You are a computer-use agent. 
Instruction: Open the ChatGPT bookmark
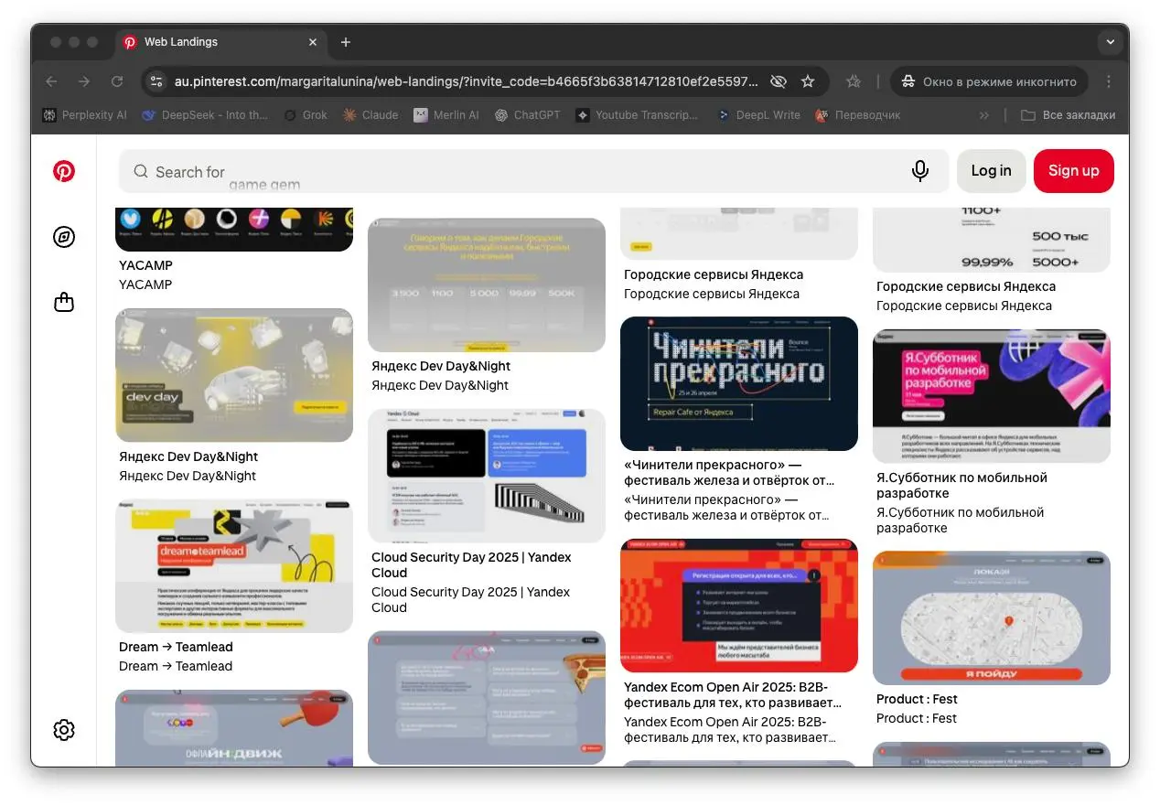point(527,115)
